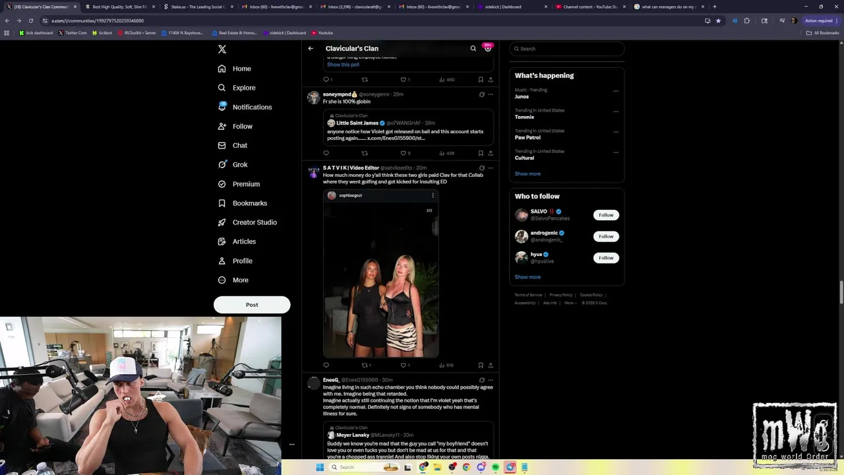The image size is (844, 475).
Task: Reload the page
Action: (30, 20)
